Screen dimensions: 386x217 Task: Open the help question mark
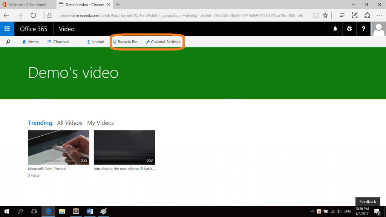pos(363,29)
